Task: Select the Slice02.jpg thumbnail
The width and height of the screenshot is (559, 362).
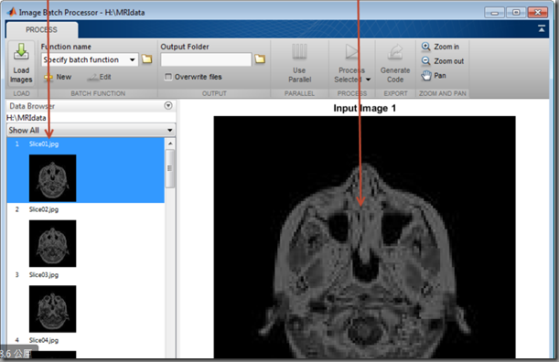Action: coord(52,243)
